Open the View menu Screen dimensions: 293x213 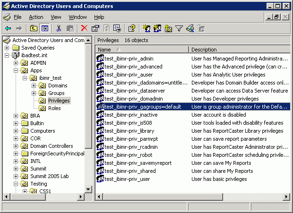[56, 17]
